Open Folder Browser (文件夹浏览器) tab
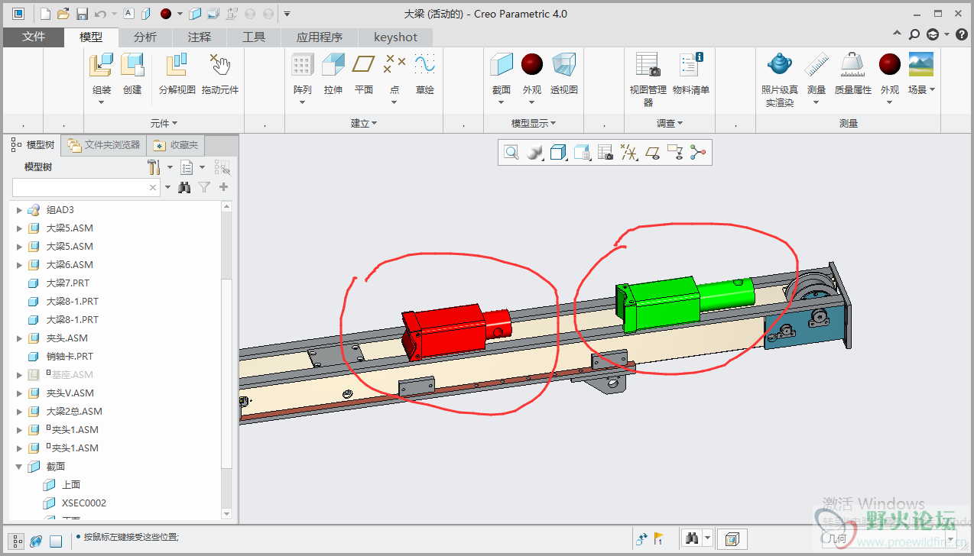The width and height of the screenshot is (974, 556). (x=104, y=144)
